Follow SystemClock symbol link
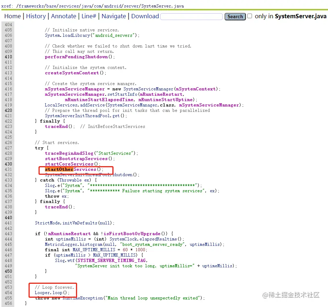Image resolution: width=328 pixels, height=307 pixels. click(x=123, y=239)
